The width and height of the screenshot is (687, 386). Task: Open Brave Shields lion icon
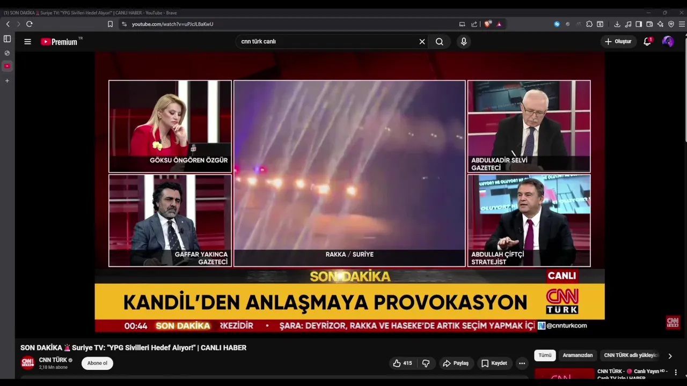click(x=487, y=24)
